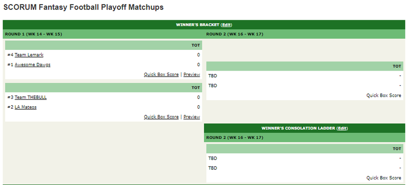Select the Winner's Consolation Ladder header
Image resolution: width=408 pixels, height=185 pixels.
click(x=304, y=128)
